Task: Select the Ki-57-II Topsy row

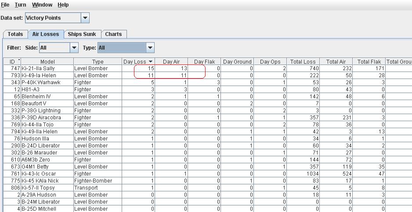Action: click(208, 188)
